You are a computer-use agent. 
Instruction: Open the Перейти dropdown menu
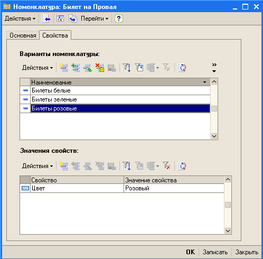pos(95,18)
